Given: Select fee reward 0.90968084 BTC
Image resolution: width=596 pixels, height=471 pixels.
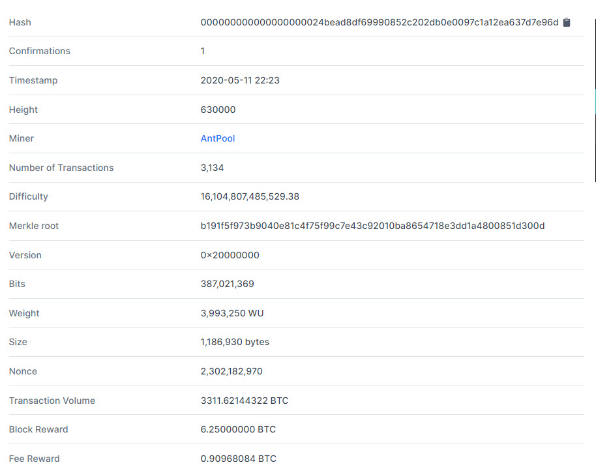Looking at the screenshot, I should coord(238,459).
